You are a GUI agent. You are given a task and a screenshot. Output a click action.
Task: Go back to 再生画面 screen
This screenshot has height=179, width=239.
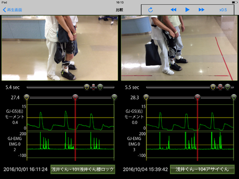pos(13,10)
